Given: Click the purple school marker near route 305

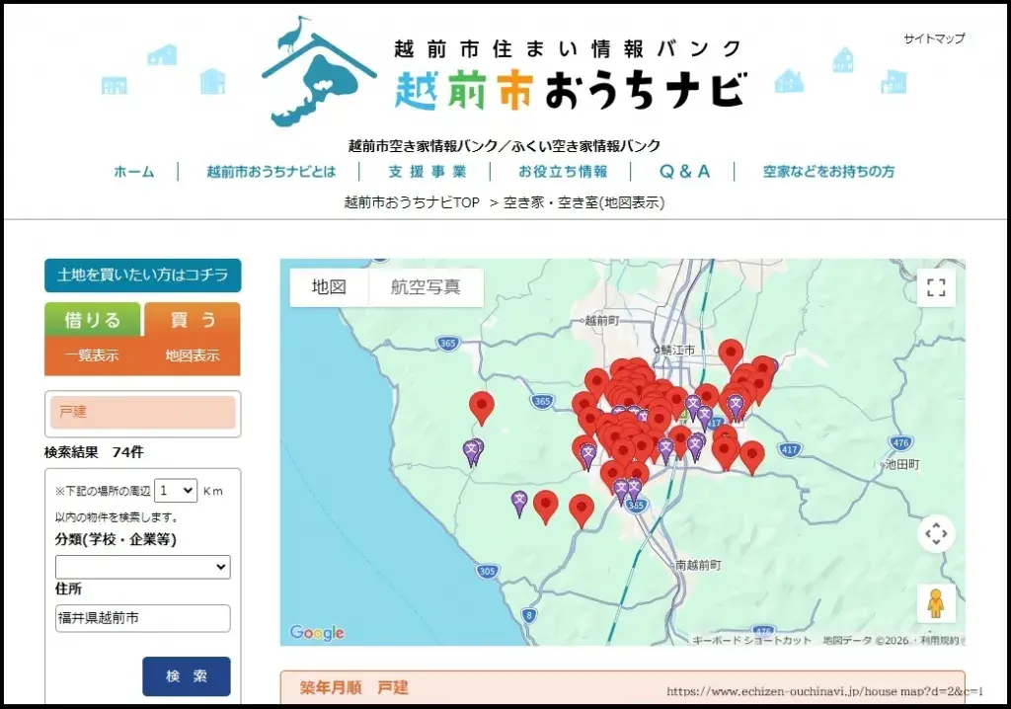Looking at the screenshot, I should tap(519, 503).
